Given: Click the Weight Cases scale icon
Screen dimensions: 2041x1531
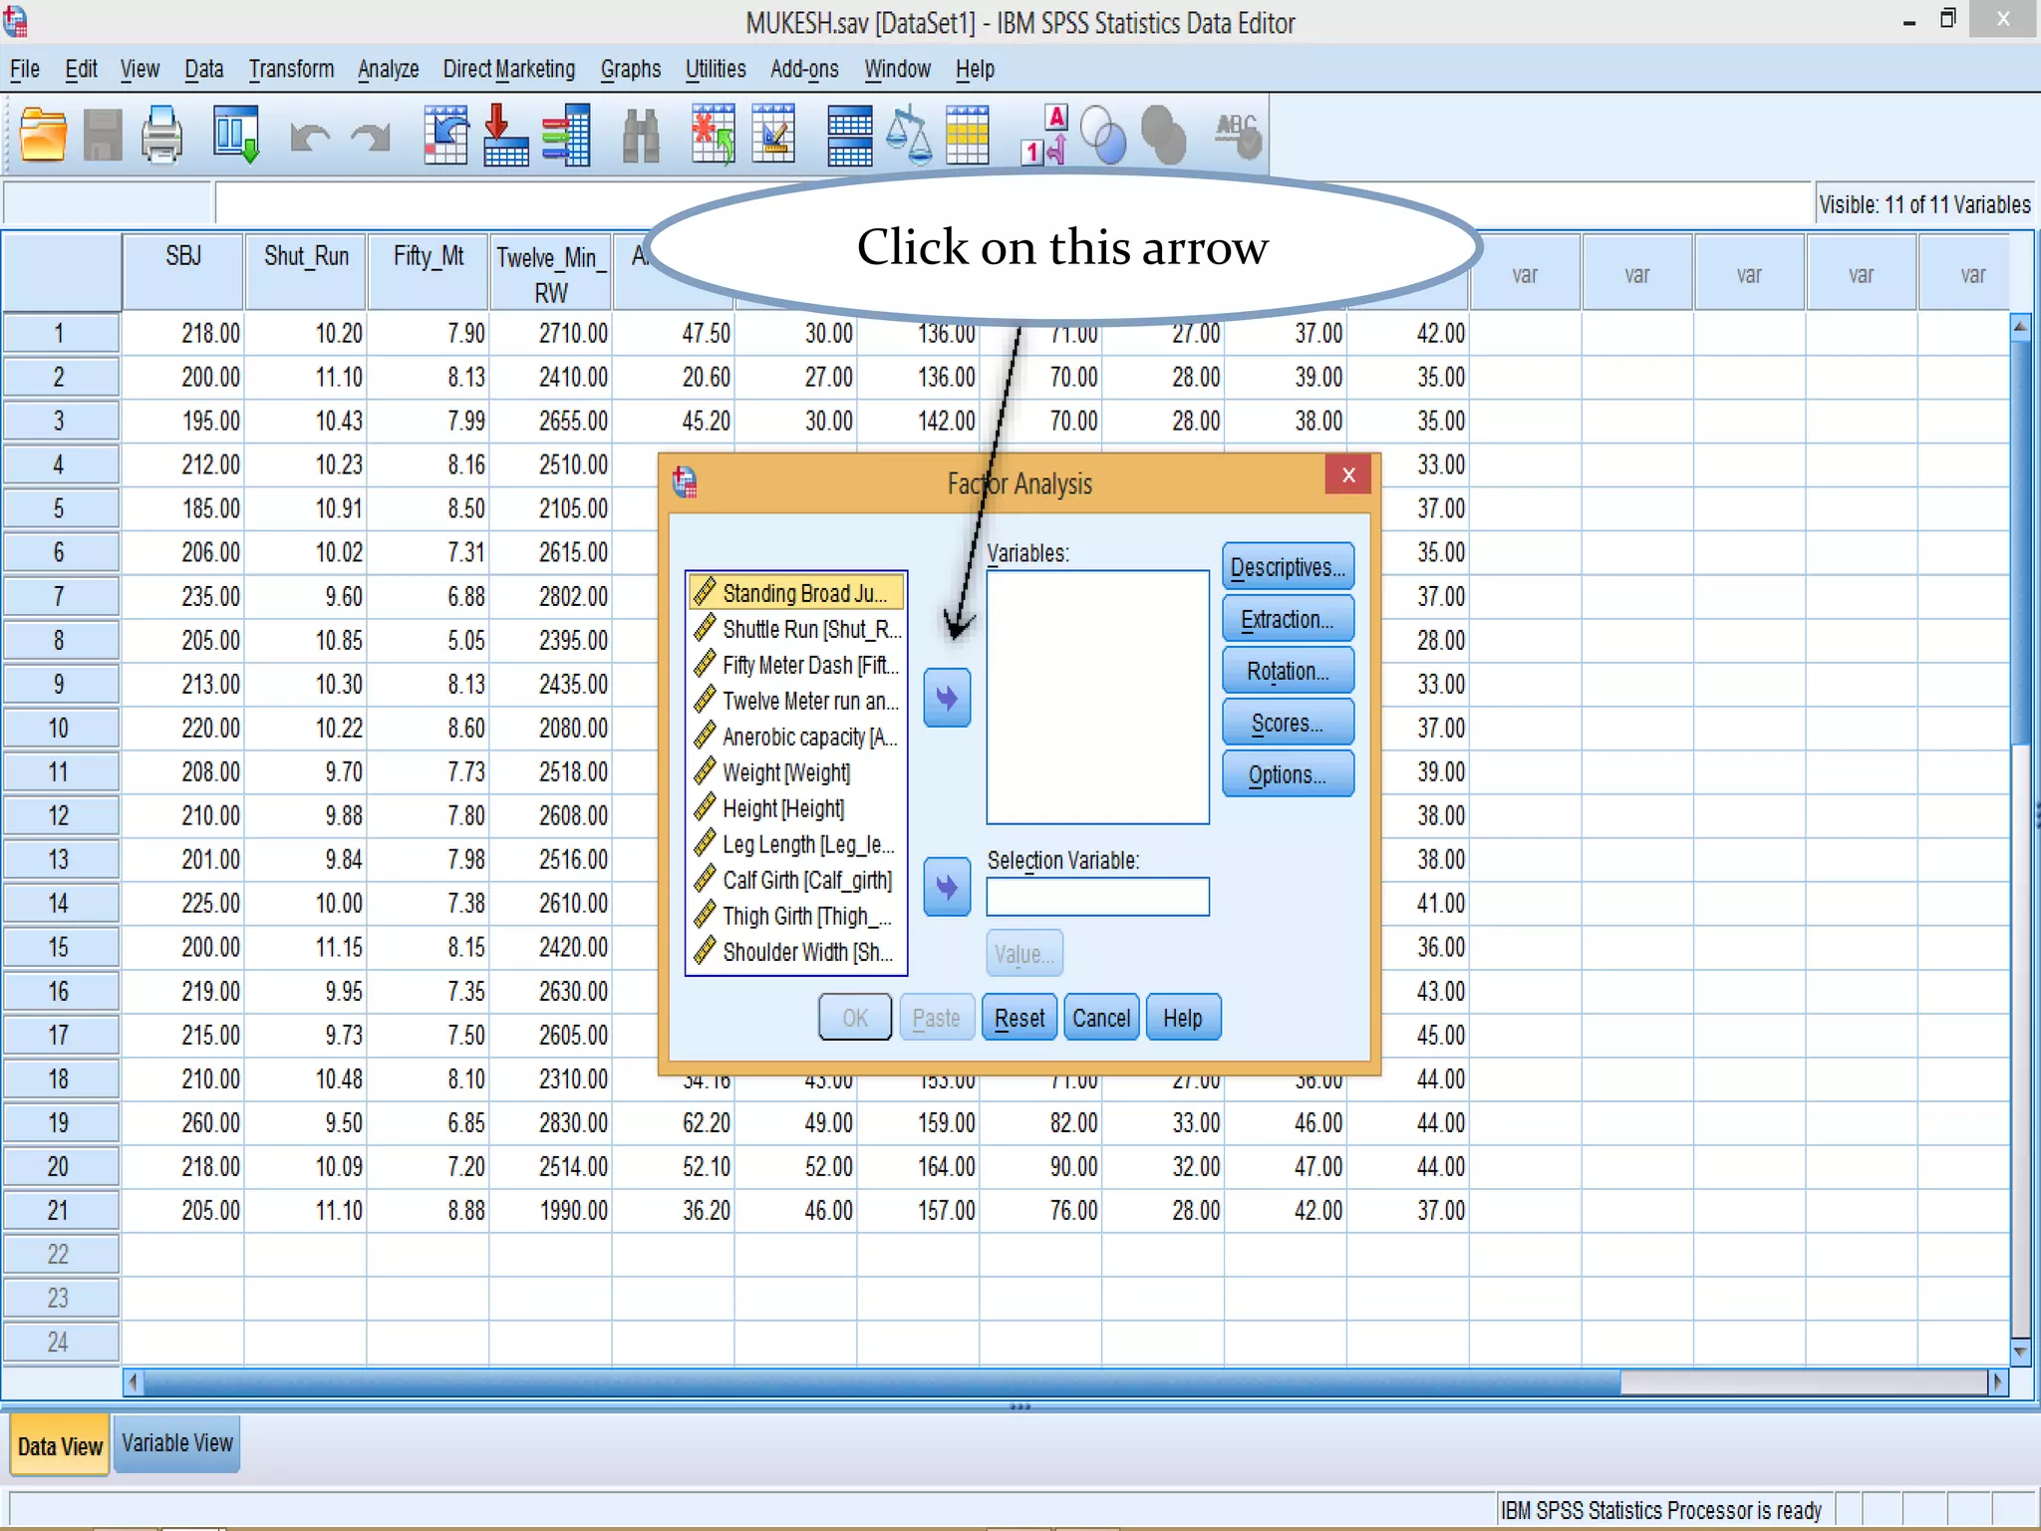Looking at the screenshot, I should pos(908,136).
